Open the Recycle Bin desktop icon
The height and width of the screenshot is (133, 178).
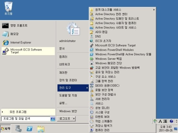pyautogui.click(x=8, y=8)
